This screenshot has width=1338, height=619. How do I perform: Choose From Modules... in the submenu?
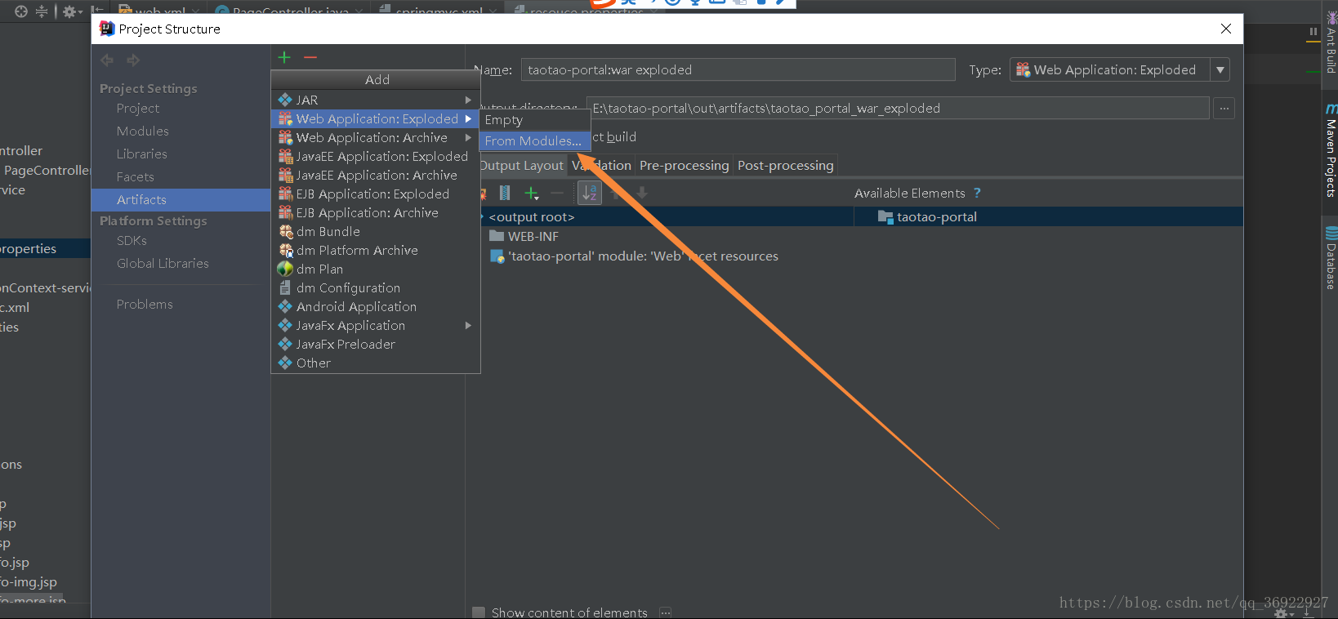(x=534, y=141)
